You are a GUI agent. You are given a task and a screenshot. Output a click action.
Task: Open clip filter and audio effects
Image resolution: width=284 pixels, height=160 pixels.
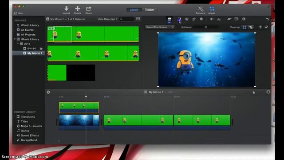pos(237,19)
